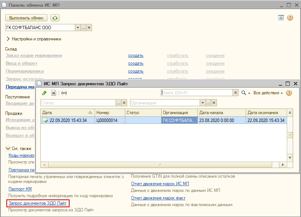Open Паспорт КМ link

click(20, 189)
